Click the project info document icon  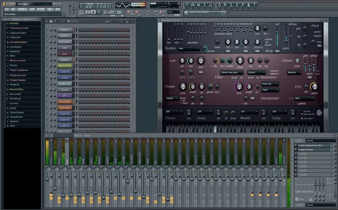pos(248,5)
